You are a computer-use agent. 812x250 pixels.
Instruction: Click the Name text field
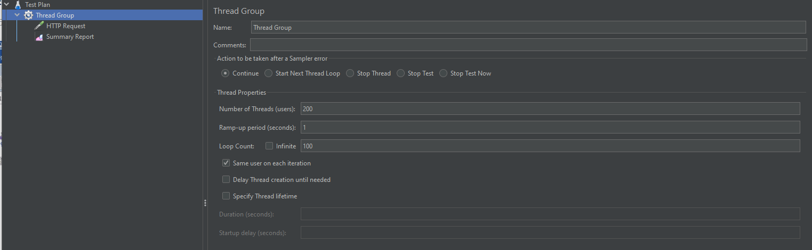(x=528, y=27)
